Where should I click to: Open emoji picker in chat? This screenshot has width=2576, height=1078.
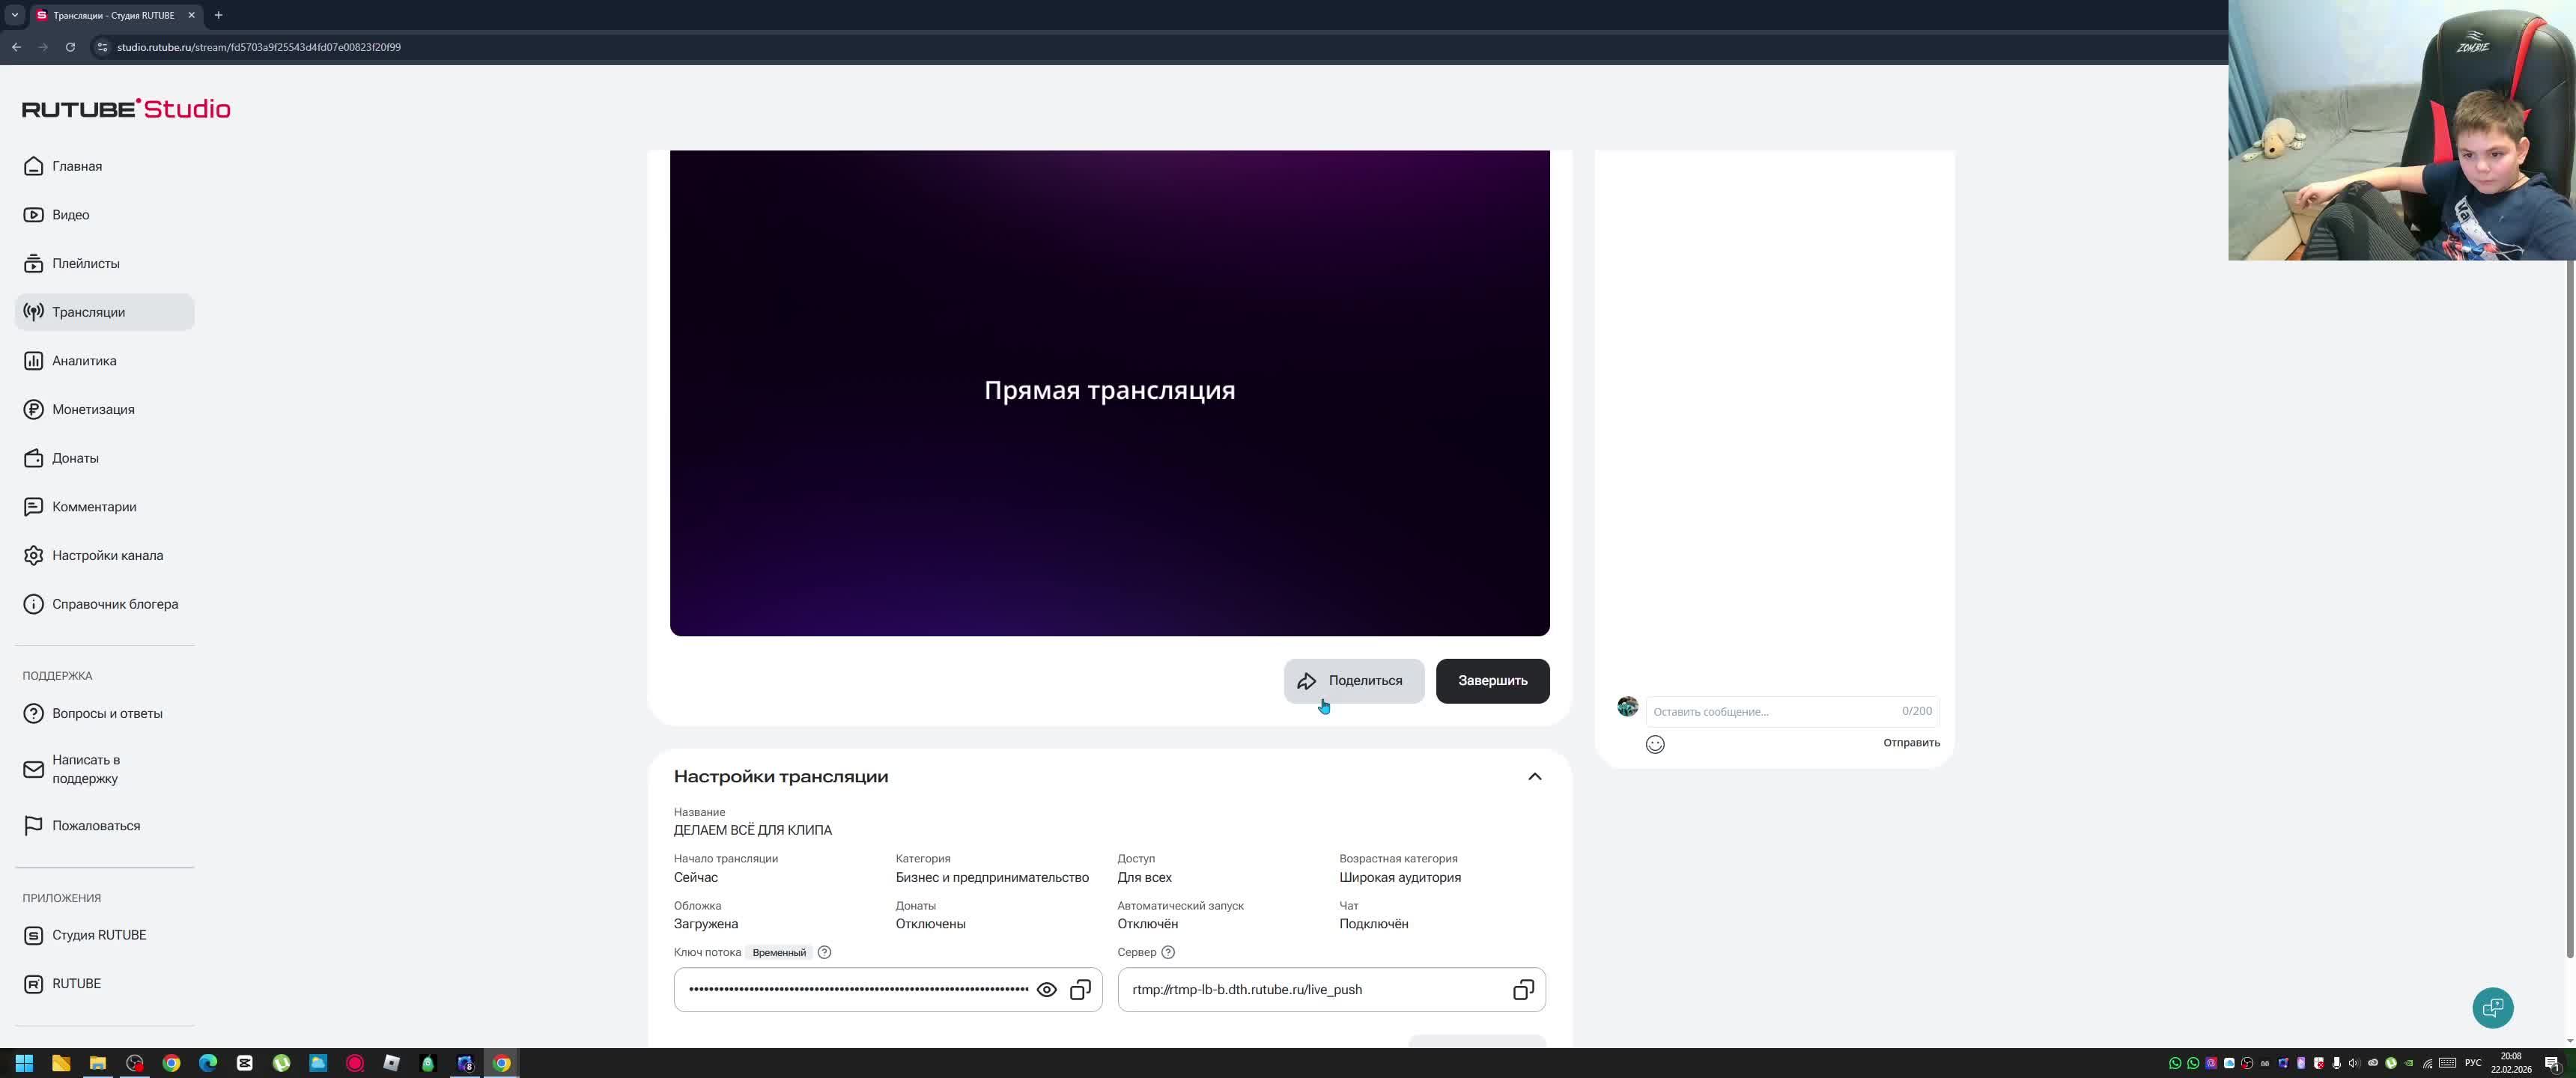click(1655, 744)
